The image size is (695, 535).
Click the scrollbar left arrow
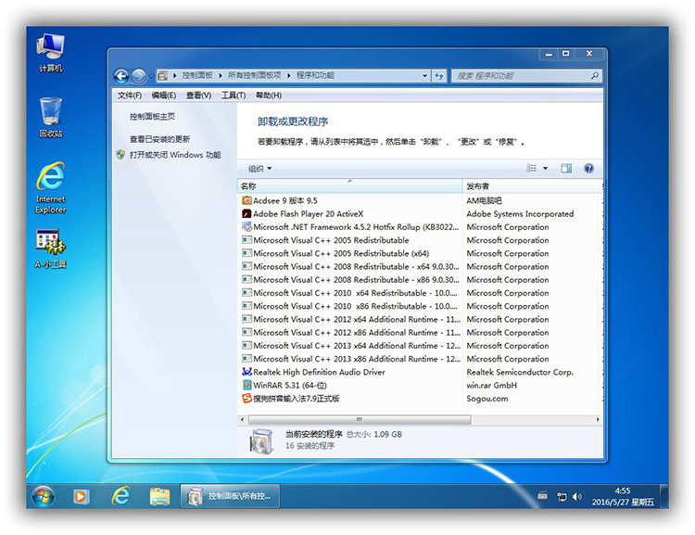pos(242,420)
